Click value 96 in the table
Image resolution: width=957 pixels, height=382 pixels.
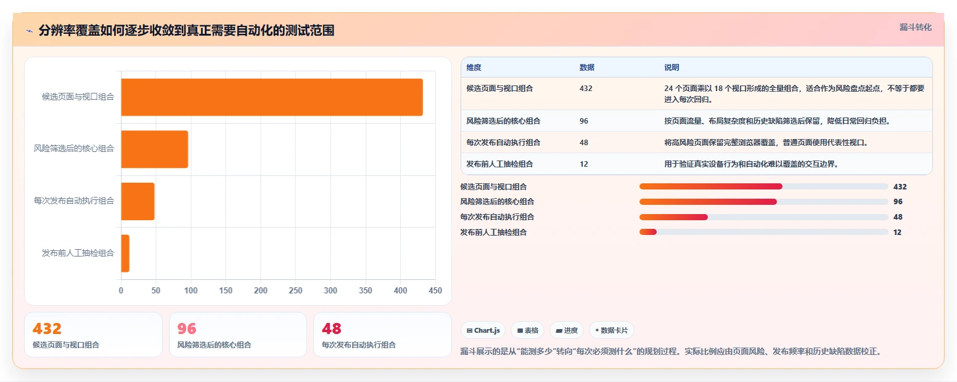click(584, 121)
